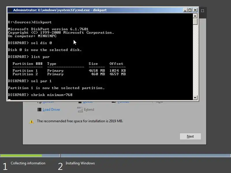Click the Extend partition icon
Viewport: 231px width, 173px height.
[x=80, y=110]
